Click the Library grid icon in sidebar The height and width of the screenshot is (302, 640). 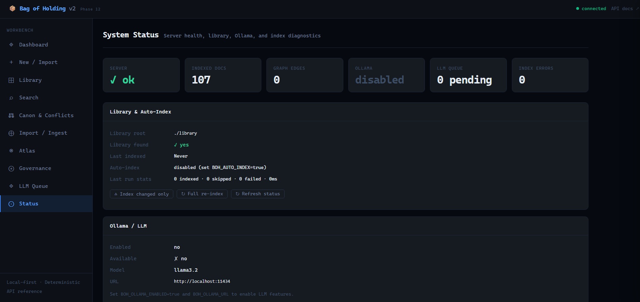[11, 80]
